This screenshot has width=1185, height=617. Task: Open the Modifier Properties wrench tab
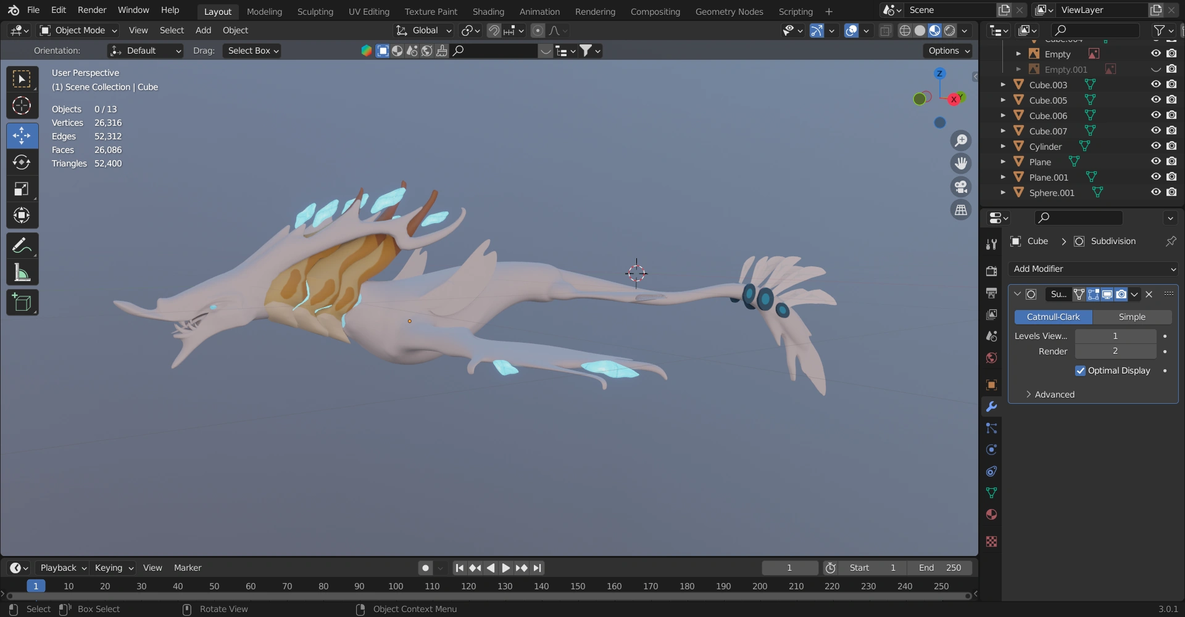(x=991, y=406)
